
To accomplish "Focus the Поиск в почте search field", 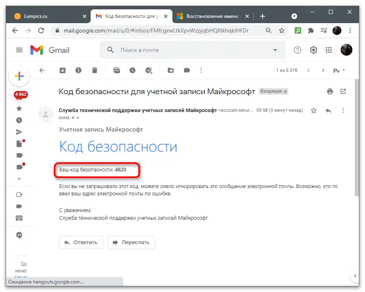I will coord(193,50).
